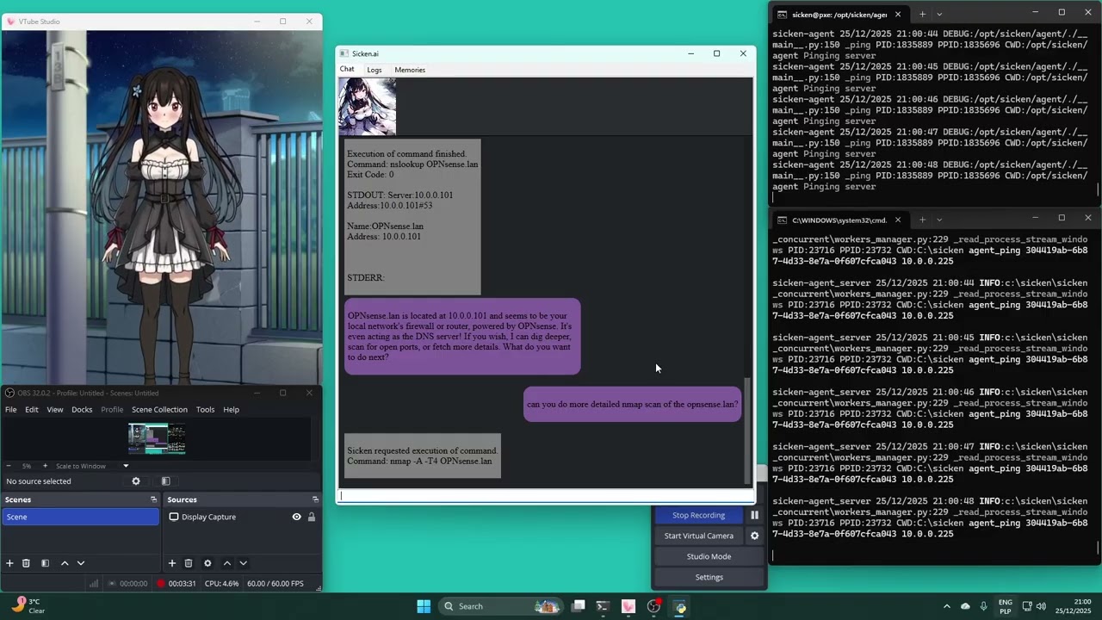Click the OBS preview thumbnail
The width and height of the screenshot is (1102, 620).
tap(157, 438)
